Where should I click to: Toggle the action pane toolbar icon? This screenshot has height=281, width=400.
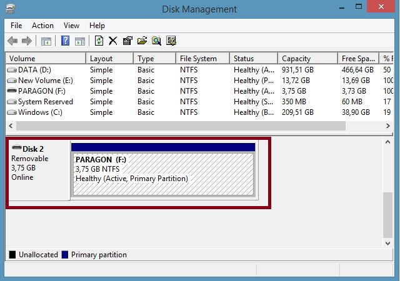pyautogui.click(x=80, y=41)
